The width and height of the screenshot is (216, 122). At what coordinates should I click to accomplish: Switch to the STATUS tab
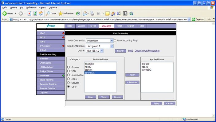pos(131,26)
